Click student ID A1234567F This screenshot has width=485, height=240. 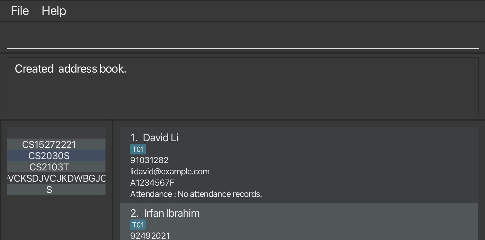pyautogui.click(x=152, y=183)
